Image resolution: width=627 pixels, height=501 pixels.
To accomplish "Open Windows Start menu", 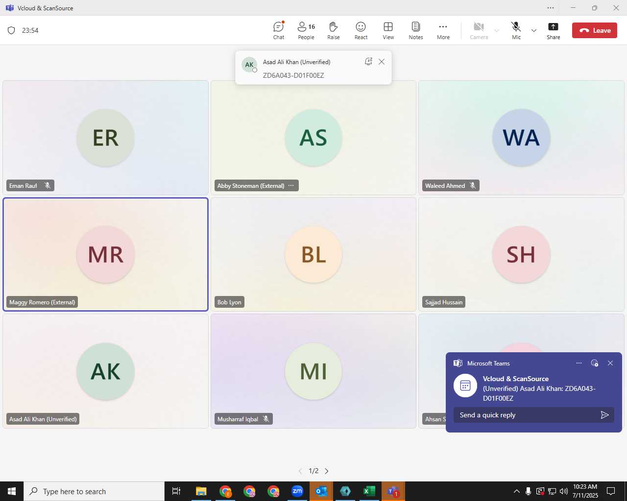I will point(12,491).
